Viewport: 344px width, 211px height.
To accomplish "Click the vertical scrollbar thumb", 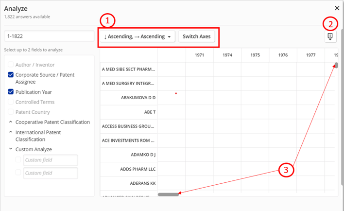I will [x=336, y=65].
